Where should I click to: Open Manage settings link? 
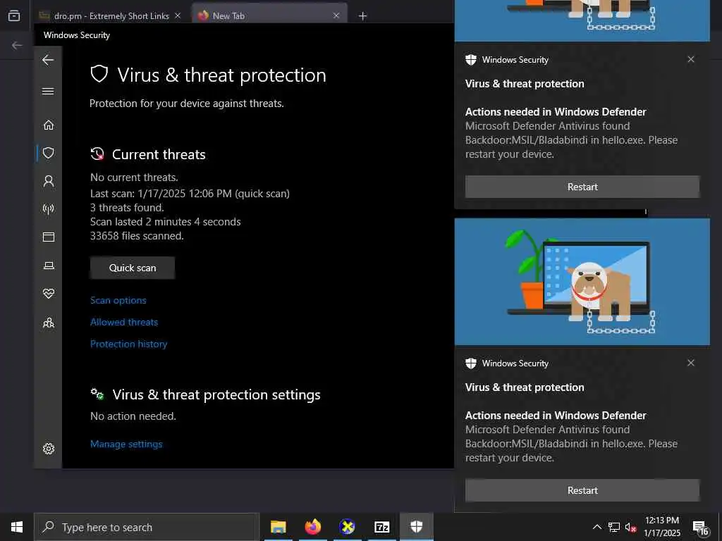pyautogui.click(x=126, y=444)
